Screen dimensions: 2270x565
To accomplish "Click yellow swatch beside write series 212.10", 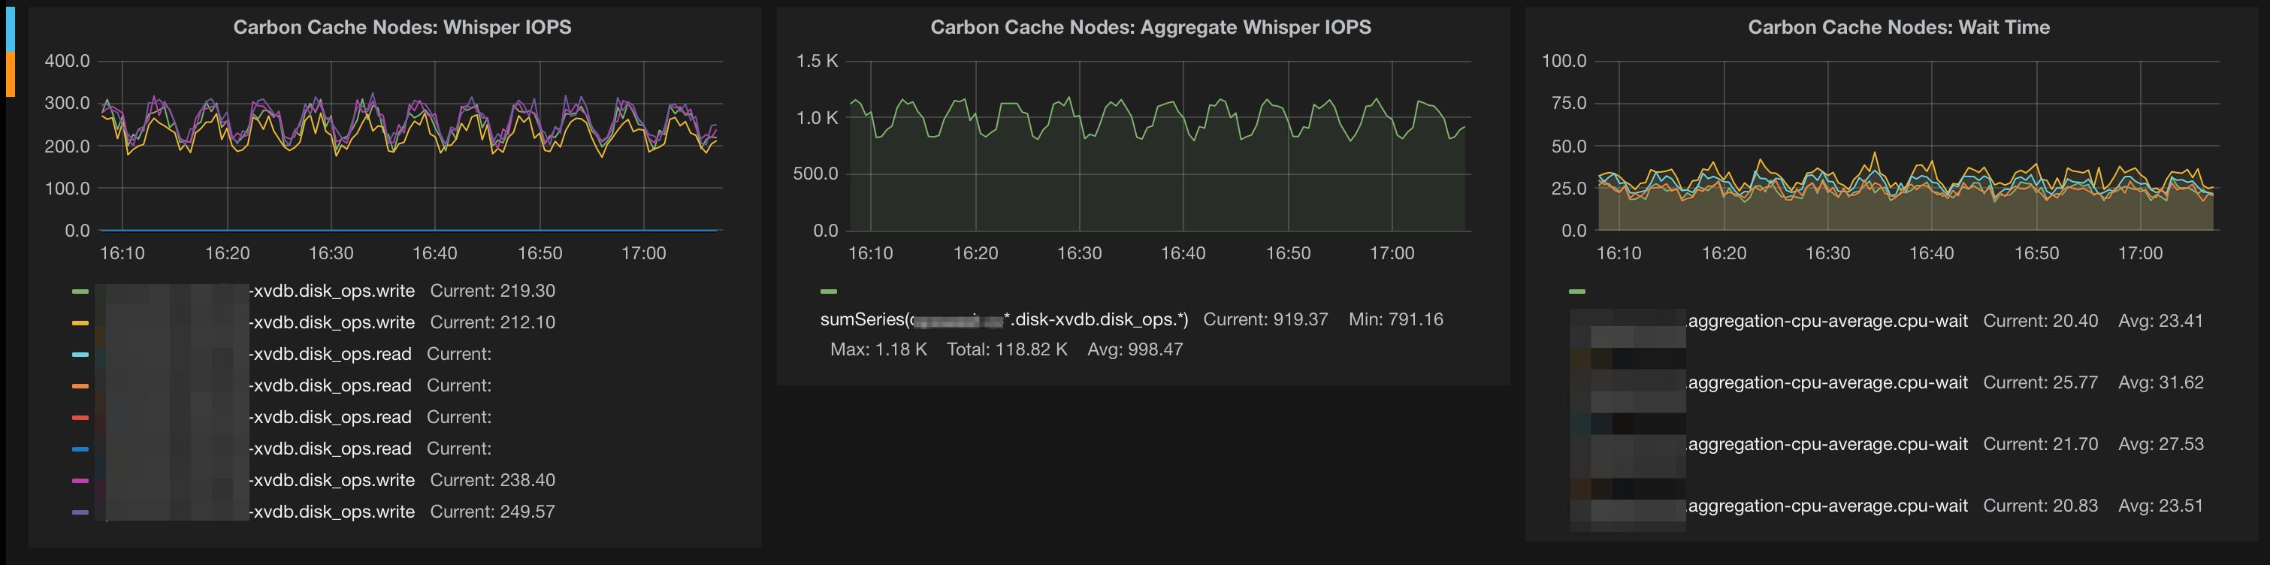I will pyautogui.click(x=80, y=324).
